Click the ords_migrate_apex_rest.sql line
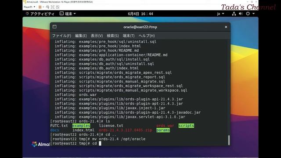This screenshot has height=158, width=281. [113, 72]
